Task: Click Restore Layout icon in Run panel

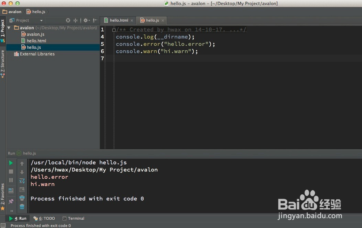Action: (11, 191)
